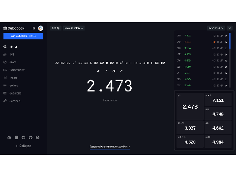Click the copy scramble icon
Image resolution: width=236 pixels, height=177 pixels.
(114, 71)
